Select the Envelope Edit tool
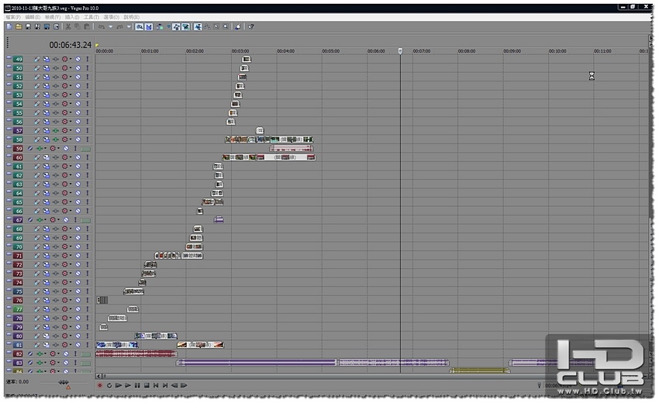The height and width of the screenshot is (403, 659). pos(207,26)
